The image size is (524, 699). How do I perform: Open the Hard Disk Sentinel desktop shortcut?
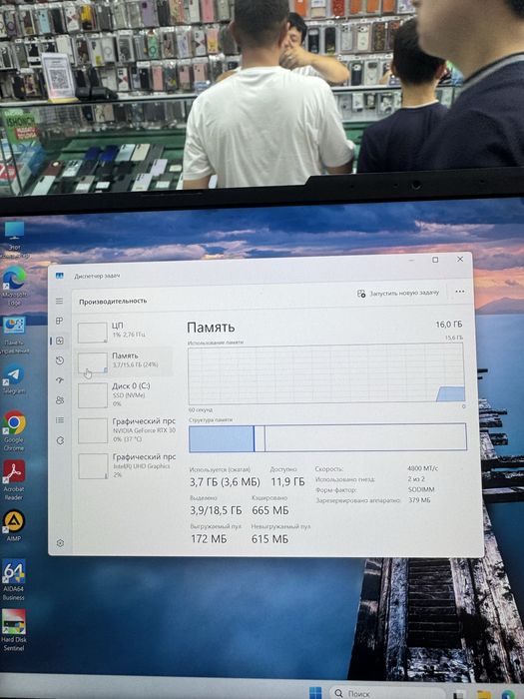14,630
